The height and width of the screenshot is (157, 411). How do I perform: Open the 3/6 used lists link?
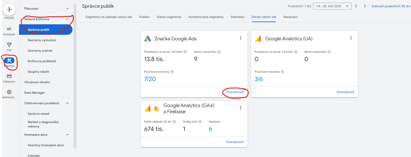coord(259,79)
